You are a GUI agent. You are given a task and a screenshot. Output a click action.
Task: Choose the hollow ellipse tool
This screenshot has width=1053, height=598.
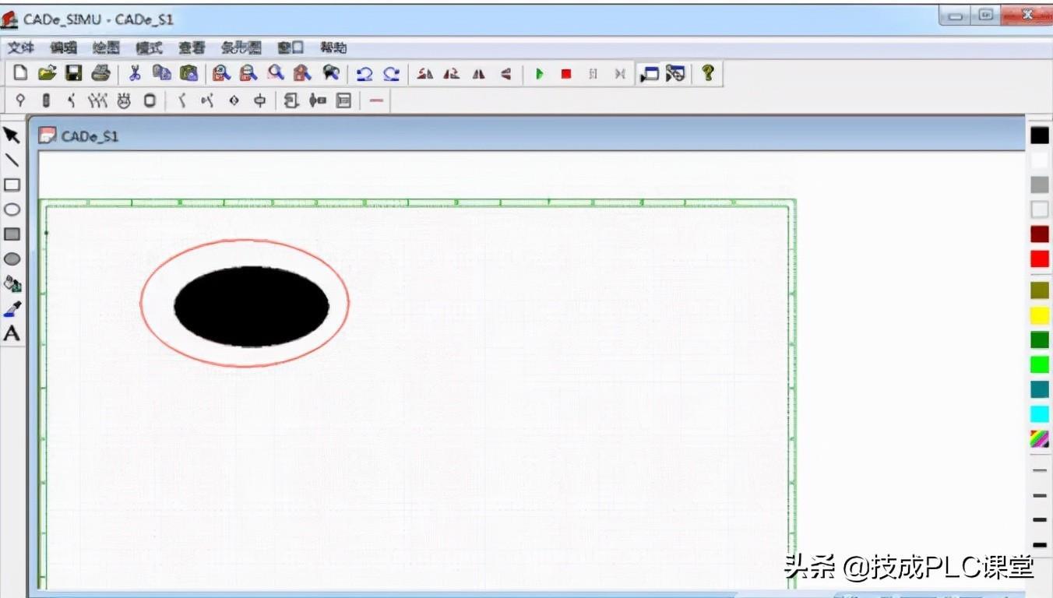[12, 209]
